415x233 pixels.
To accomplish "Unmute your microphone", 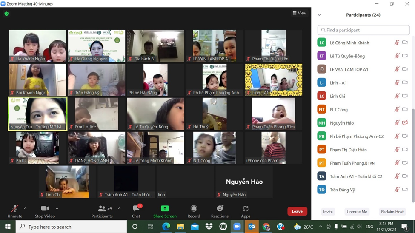I will tap(14, 209).
